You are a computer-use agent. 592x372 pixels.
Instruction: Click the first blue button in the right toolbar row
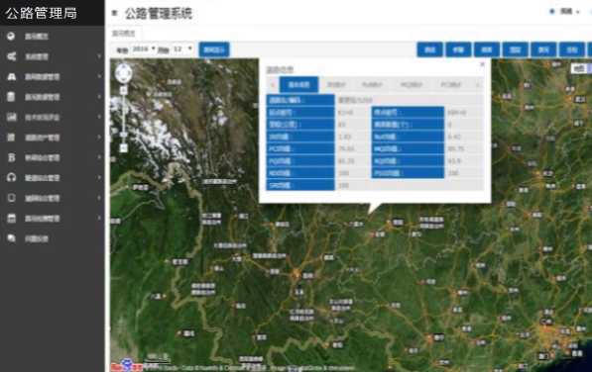[429, 49]
